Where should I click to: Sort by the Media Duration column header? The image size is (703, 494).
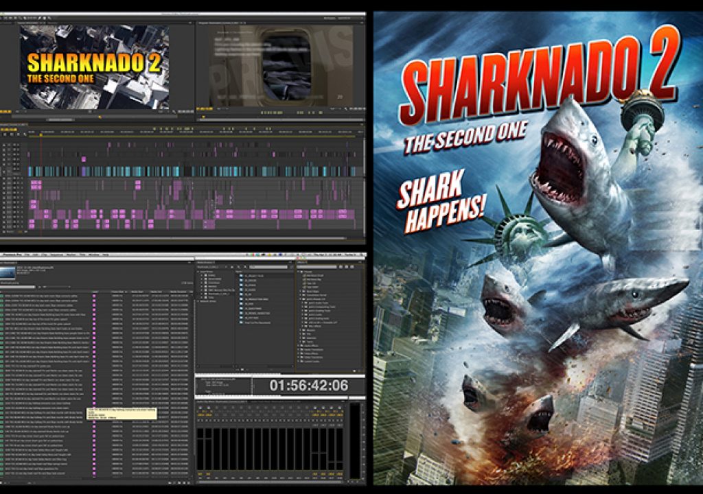click(178, 292)
